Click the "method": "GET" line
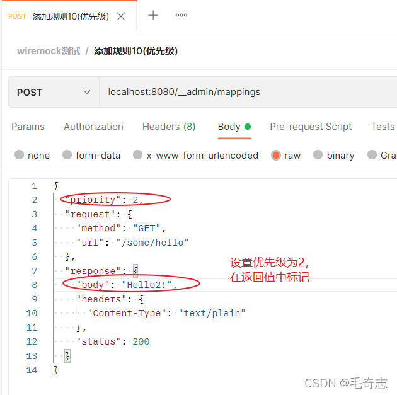Image resolution: width=397 pixels, height=395 pixels. pyautogui.click(x=121, y=228)
